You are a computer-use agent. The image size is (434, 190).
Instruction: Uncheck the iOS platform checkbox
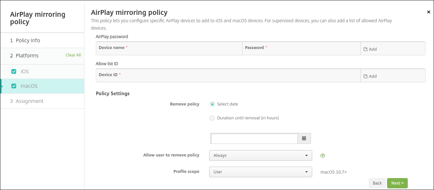point(14,72)
